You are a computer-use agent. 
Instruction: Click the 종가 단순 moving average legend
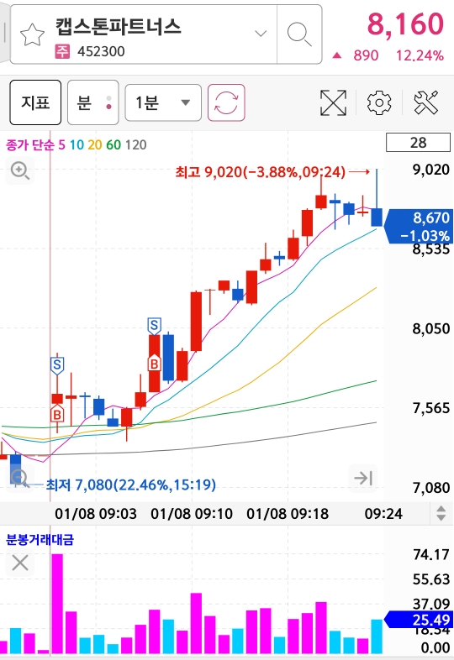[30, 144]
